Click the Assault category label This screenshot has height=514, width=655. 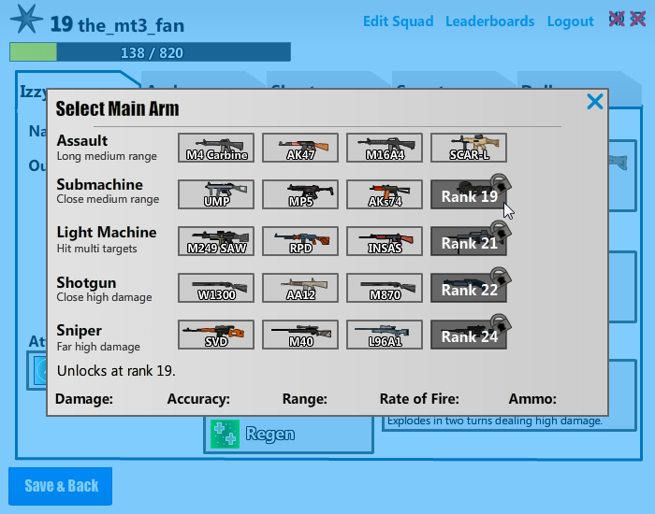click(x=82, y=140)
